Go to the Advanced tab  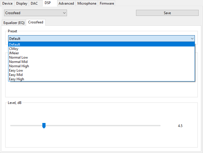[x=66, y=3]
